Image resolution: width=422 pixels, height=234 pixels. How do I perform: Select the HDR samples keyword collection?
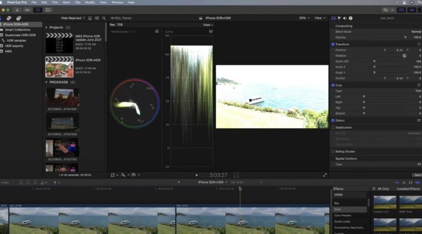16,40
